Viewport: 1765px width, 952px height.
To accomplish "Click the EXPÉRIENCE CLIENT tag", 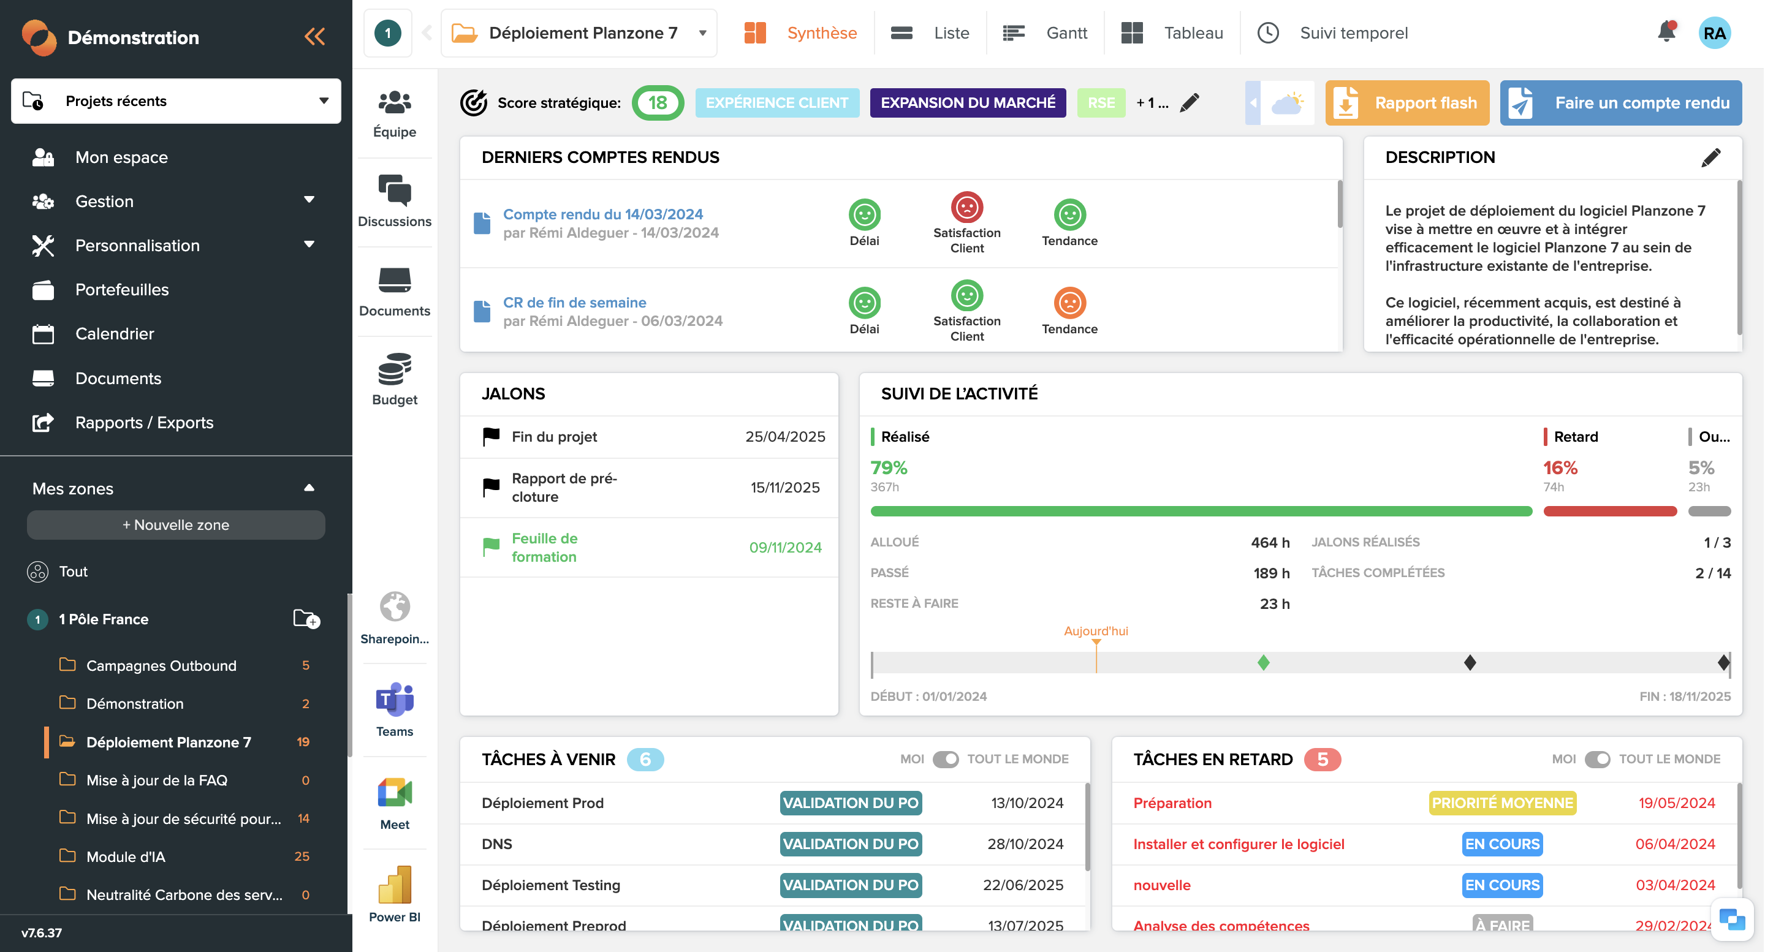I will click(x=777, y=103).
